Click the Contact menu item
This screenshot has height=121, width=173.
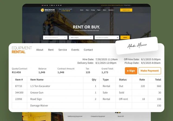88,50
